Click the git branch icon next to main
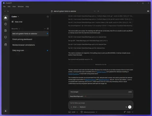 coord(125,112)
